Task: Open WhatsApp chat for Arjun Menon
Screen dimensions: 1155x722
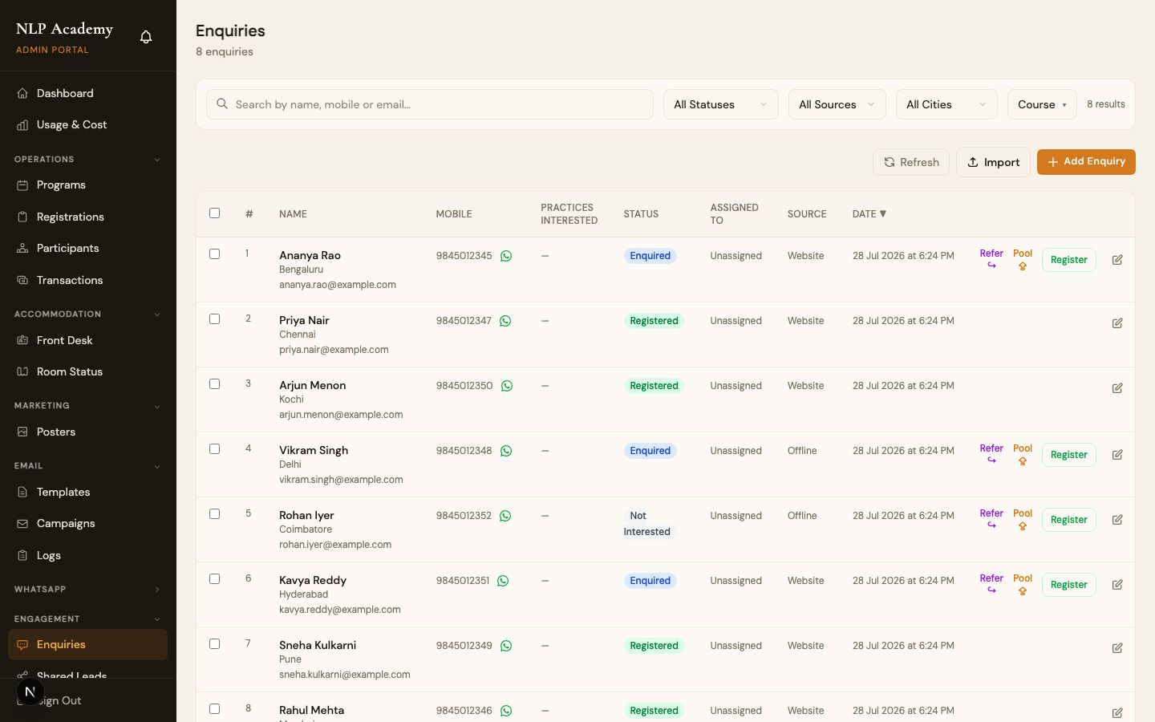Action: [x=507, y=386]
